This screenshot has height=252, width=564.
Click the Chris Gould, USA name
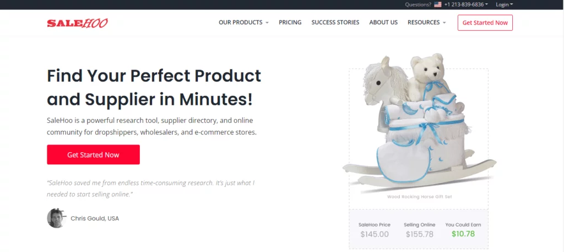[x=95, y=218]
